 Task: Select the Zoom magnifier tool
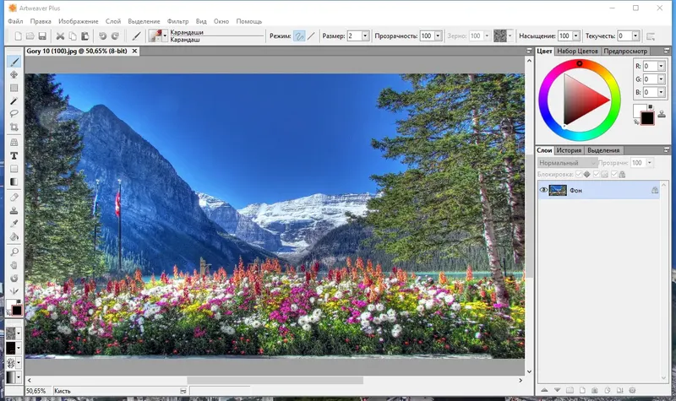click(14, 252)
